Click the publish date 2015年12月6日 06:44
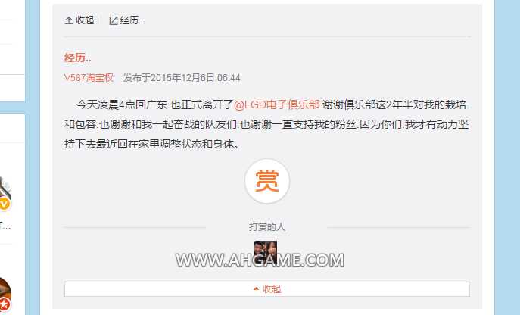Image resolution: width=520 pixels, height=315 pixels. 195,78
